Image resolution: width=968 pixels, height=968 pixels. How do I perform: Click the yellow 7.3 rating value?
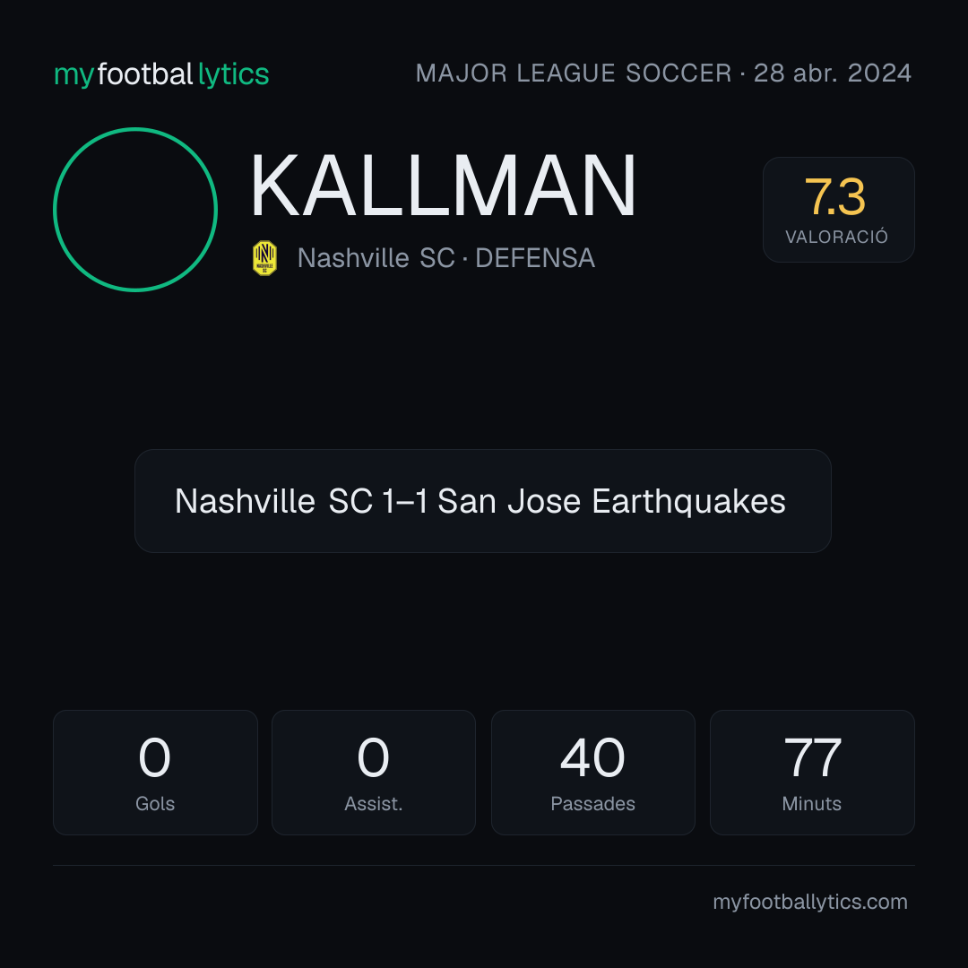click(x=835, y=197)
